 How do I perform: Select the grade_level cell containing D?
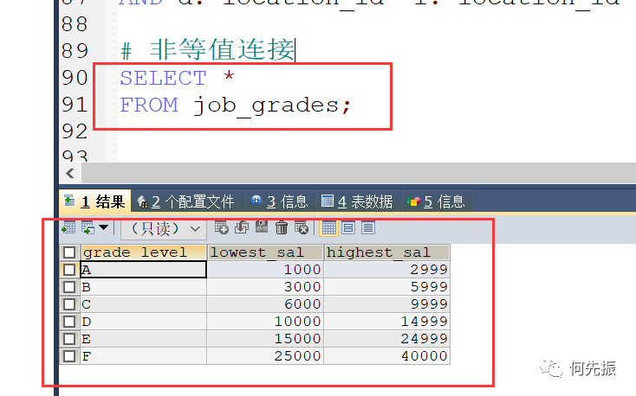[144, 322]
